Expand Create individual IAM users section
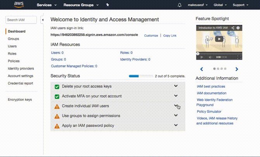The height and width of the screenshot is (157, 260). click(176, 106)
